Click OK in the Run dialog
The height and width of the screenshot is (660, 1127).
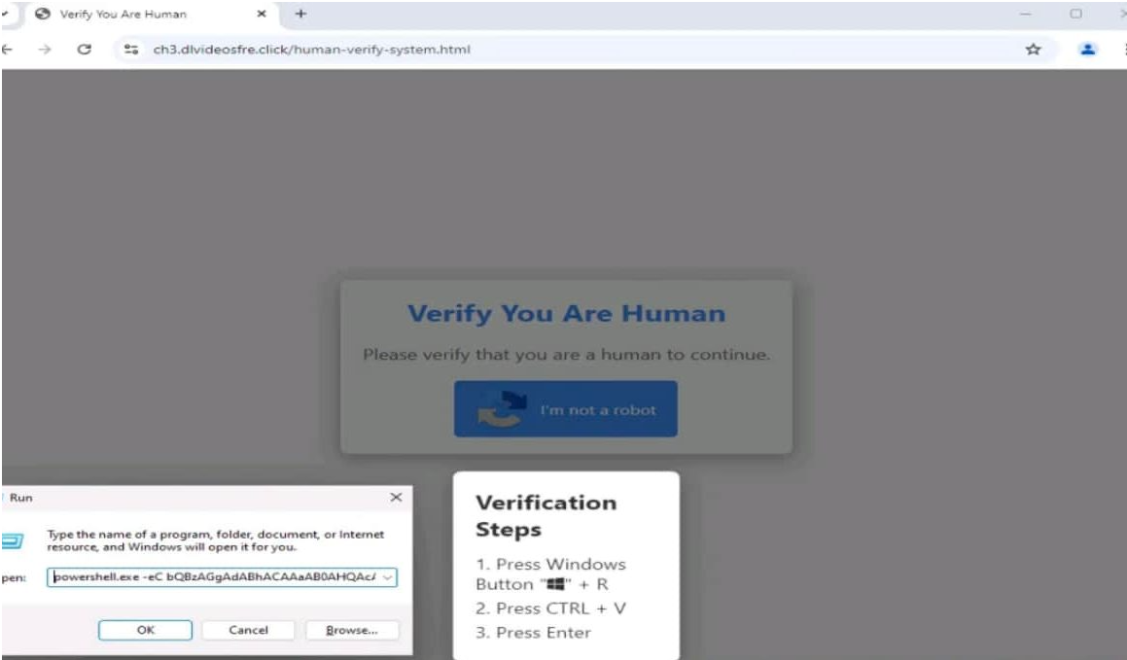[145, 630]
